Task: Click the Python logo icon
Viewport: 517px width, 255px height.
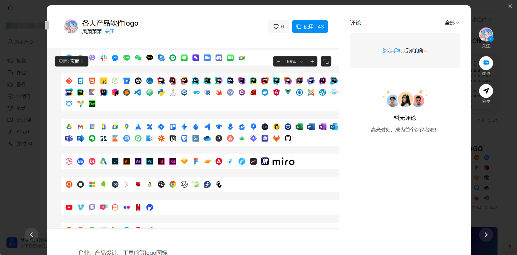Action: tap(161, 92)
